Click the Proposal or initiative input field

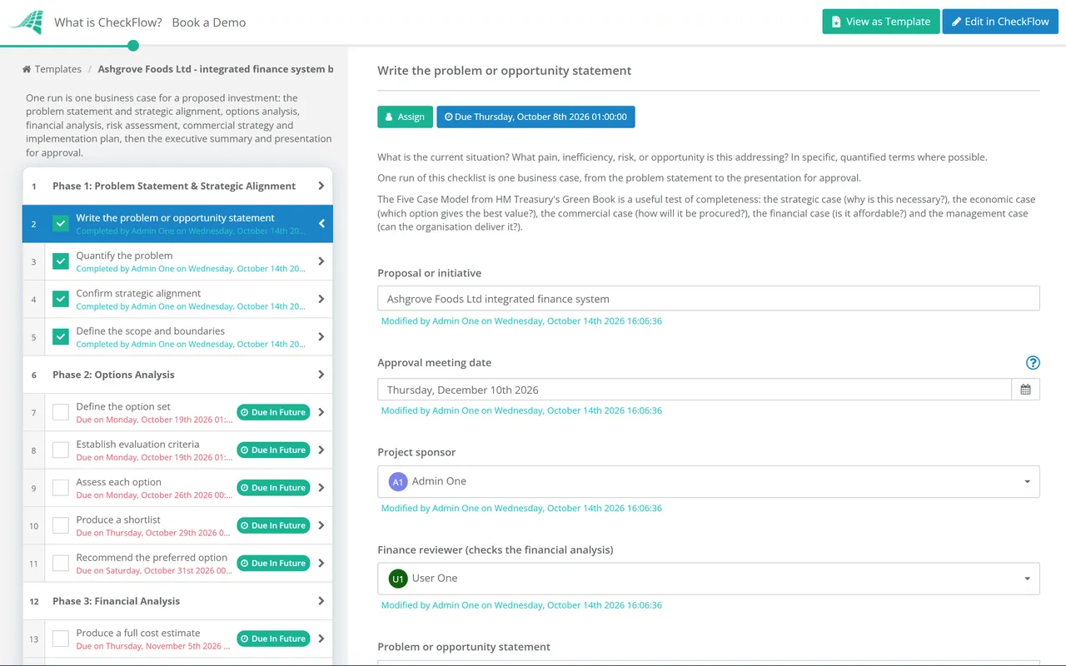pos(709,299)
